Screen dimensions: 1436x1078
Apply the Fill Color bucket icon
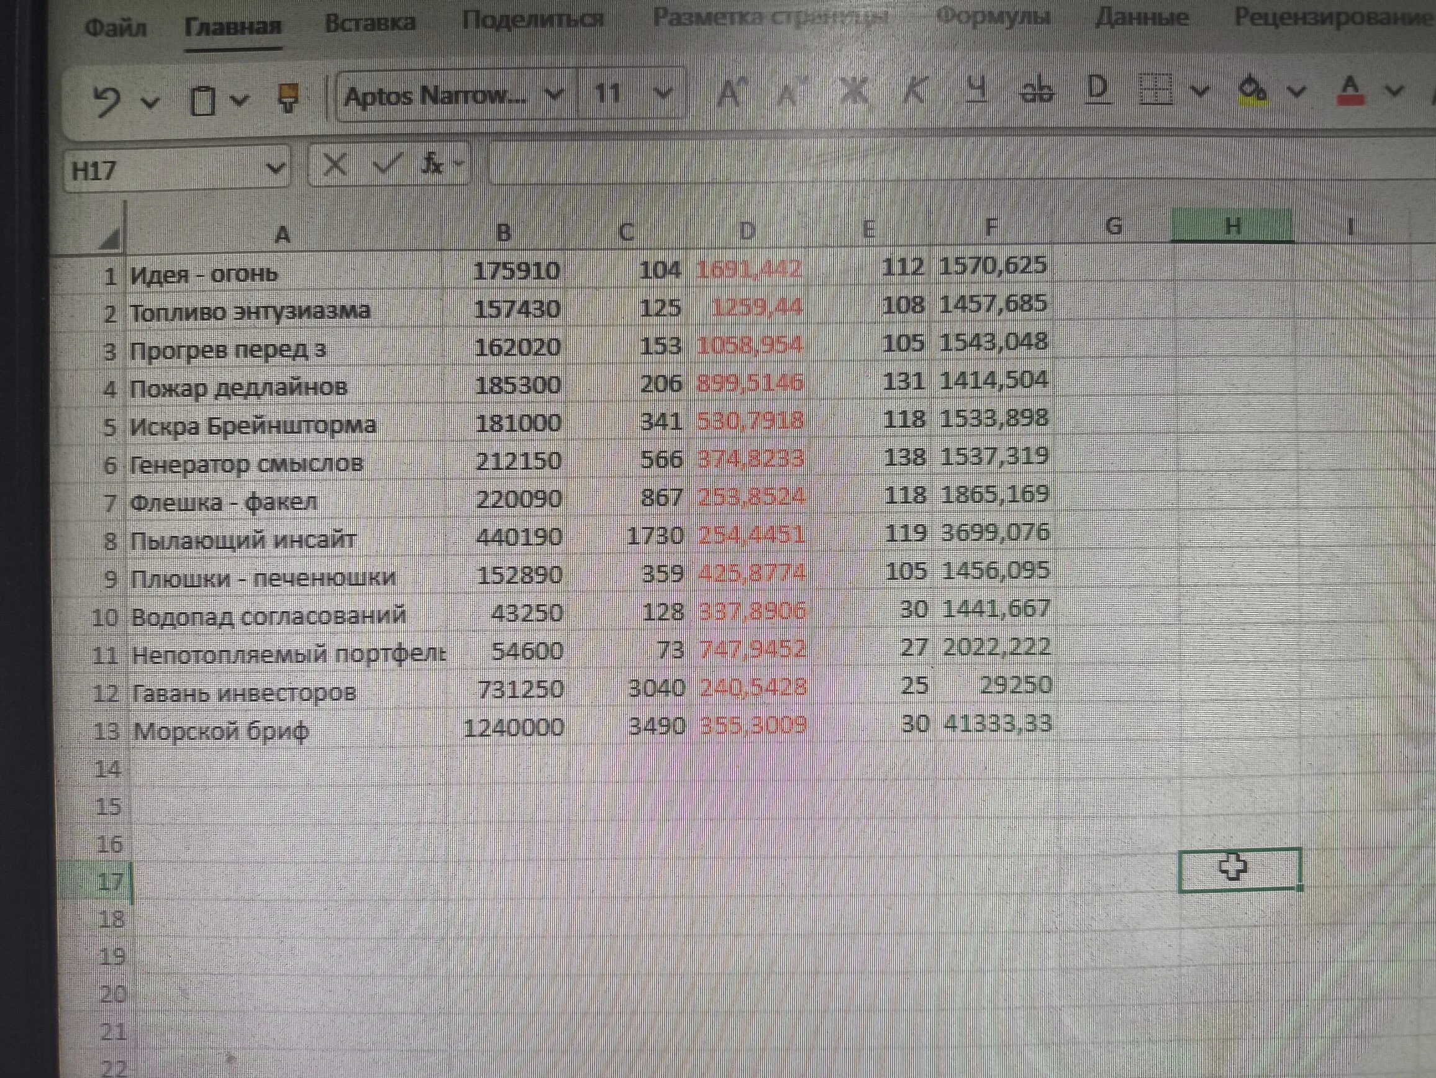click(x=1253, y=90)
